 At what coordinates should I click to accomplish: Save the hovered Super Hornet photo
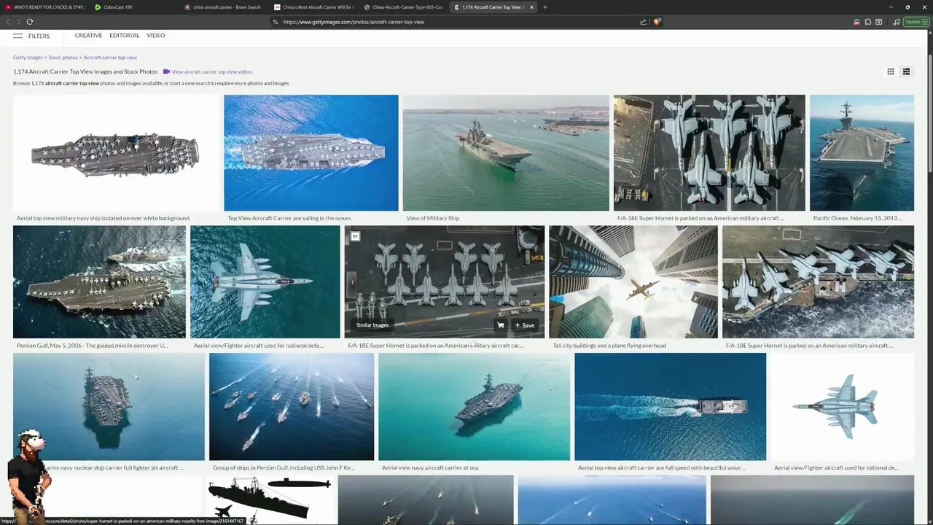coord(525,325)
